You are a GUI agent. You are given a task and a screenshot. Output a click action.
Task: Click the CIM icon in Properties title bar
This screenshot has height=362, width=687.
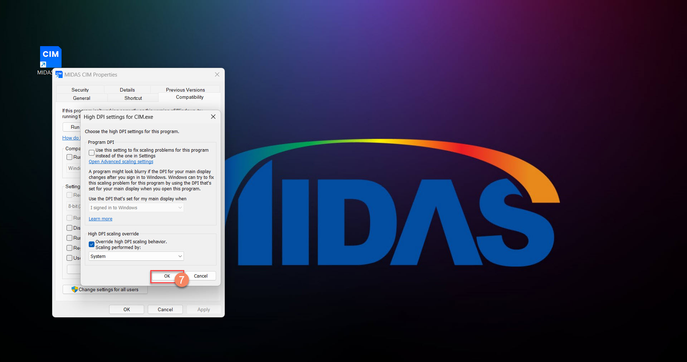[59, 74]
